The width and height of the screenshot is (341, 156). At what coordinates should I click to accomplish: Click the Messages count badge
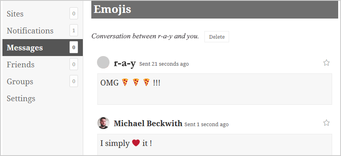coord(74,47)
